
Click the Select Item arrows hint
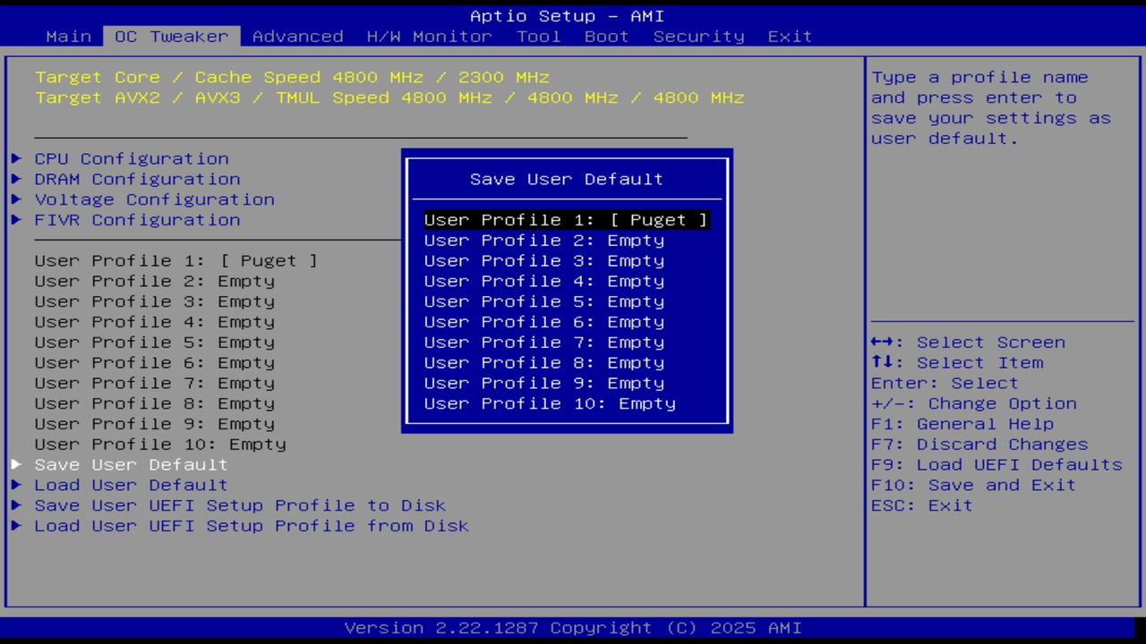pos(957,363)
